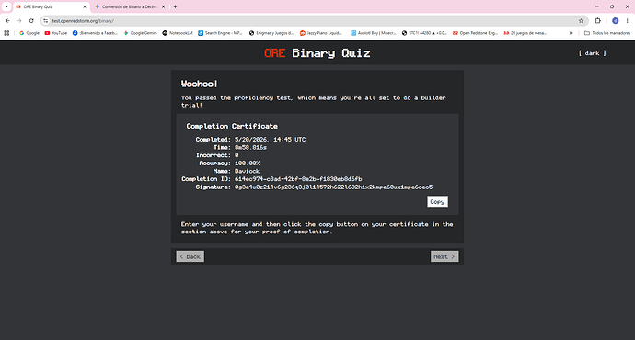Expand the hidden bookmarks overflow chevron
This screenshot has width=635, height=340.
click(x=571, y=33)
